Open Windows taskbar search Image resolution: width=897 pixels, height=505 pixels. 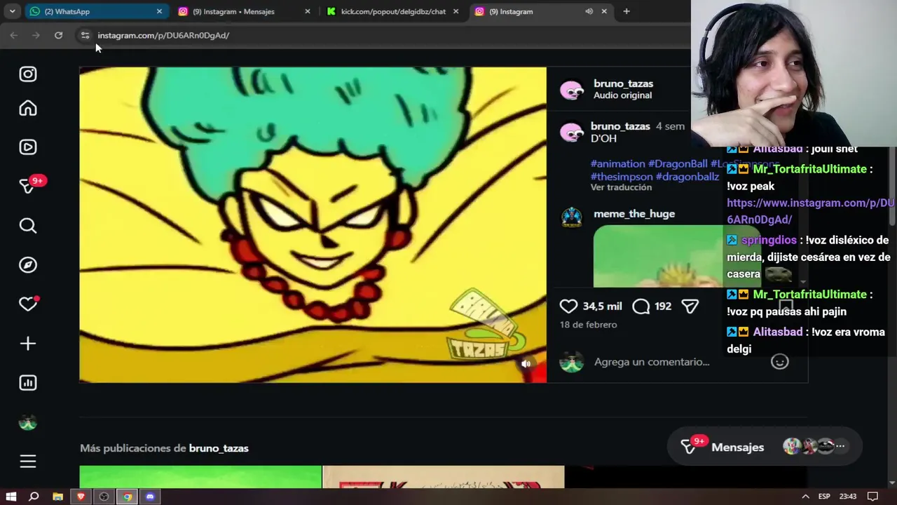(x=34, y=497)
